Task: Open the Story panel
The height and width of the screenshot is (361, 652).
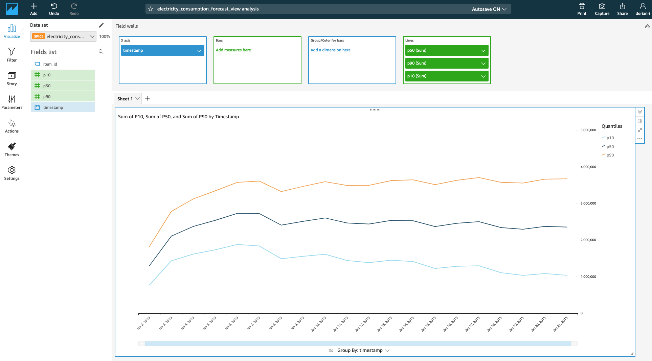Action: tap(12, 78)
